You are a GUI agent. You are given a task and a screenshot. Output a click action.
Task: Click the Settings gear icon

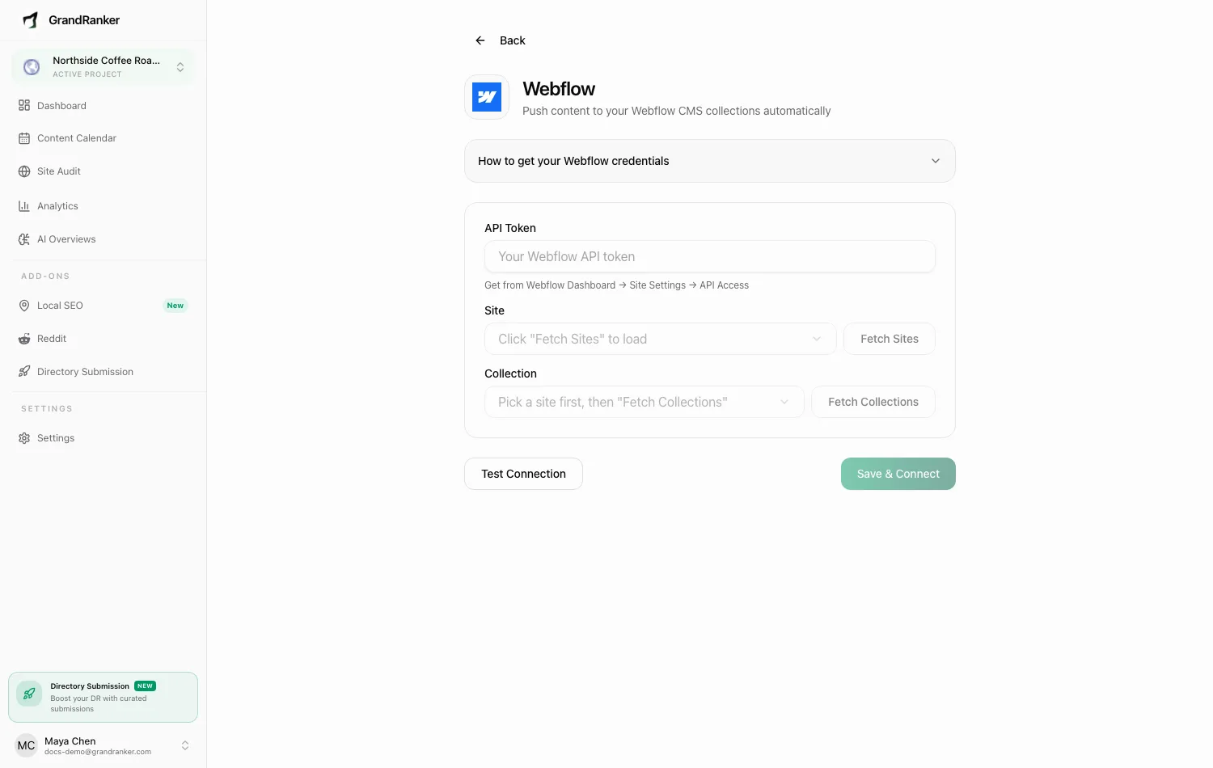click(24, 438)
